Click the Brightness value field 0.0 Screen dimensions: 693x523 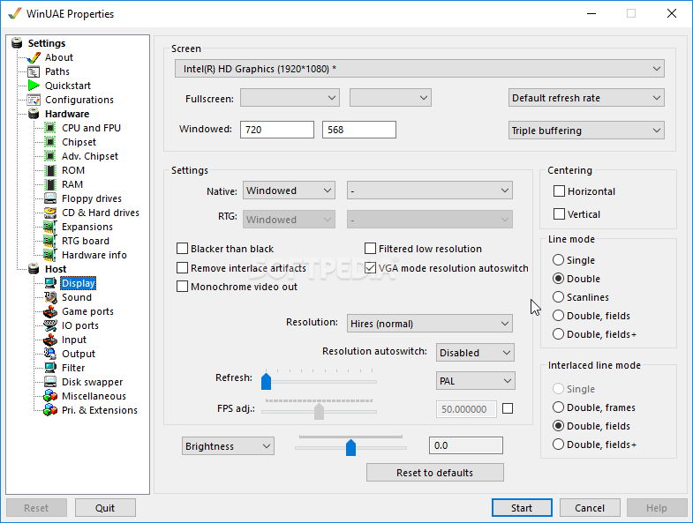point(466,445)
